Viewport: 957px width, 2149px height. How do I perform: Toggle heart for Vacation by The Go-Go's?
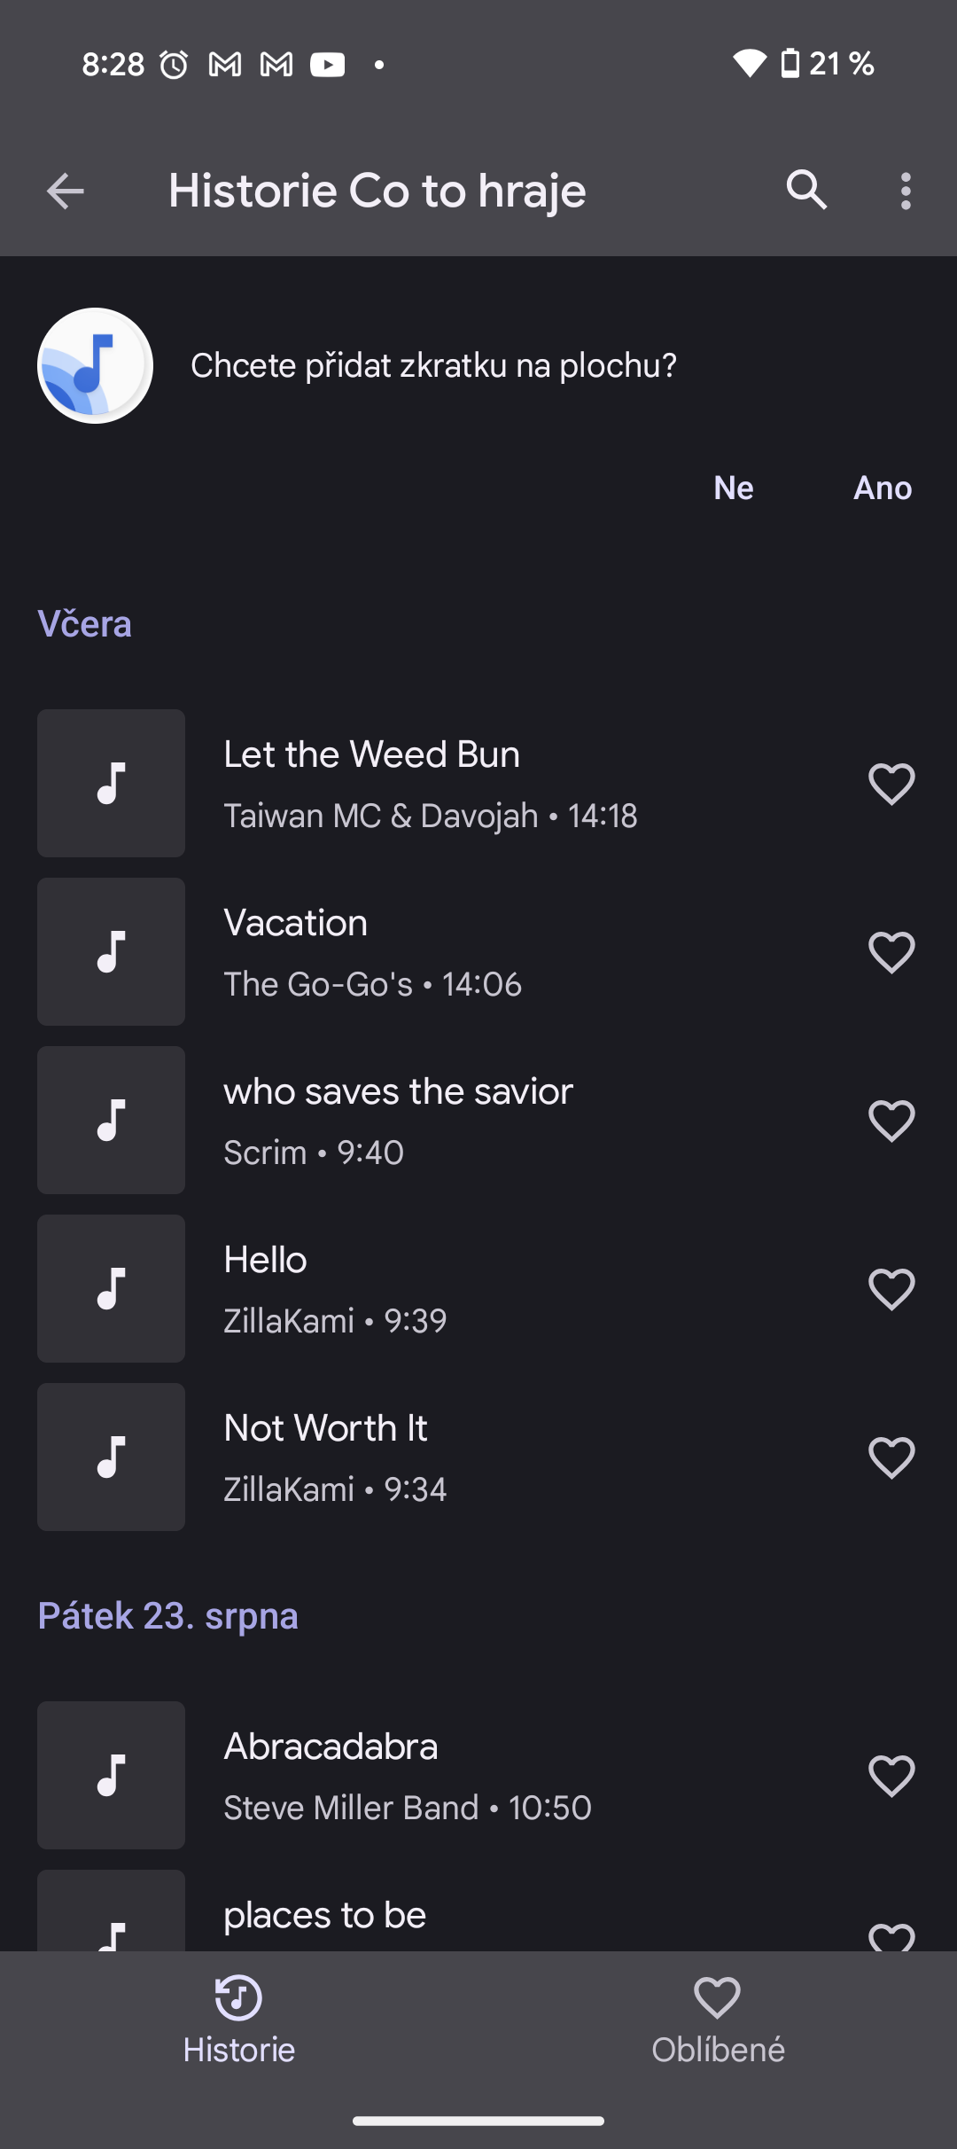(891, 952)
